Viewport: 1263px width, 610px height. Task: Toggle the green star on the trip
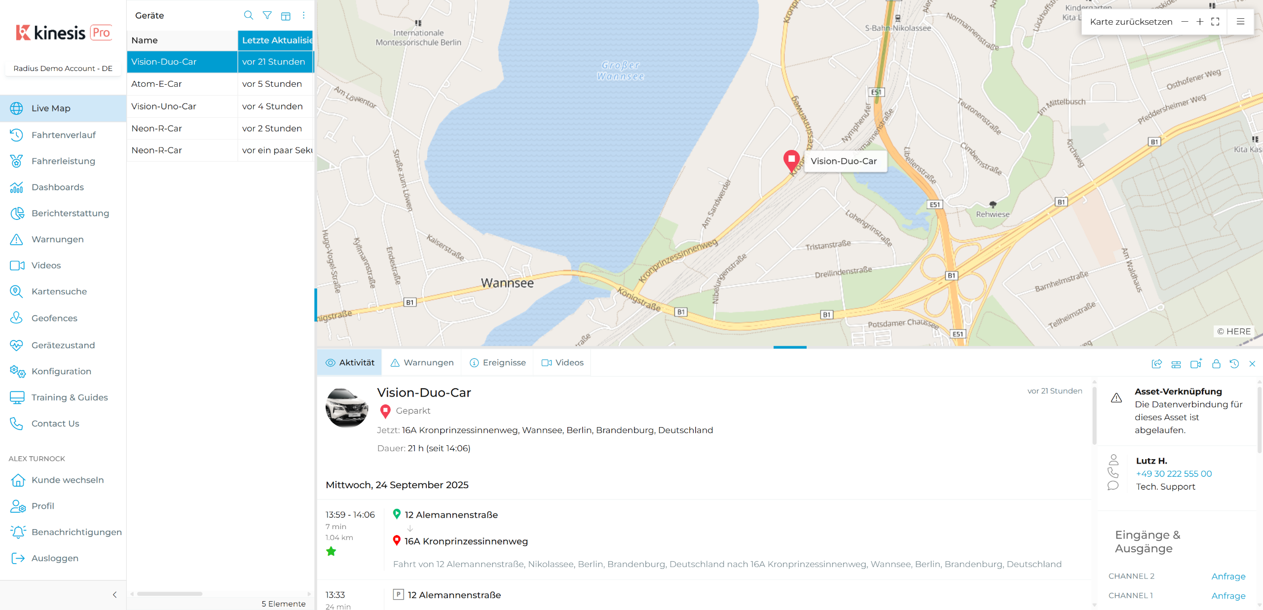tap(331, 551)
